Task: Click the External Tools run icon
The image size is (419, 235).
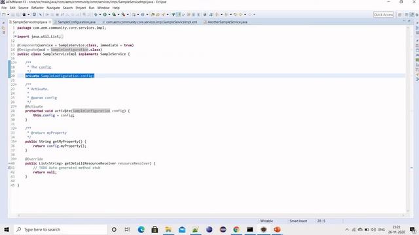Action: click(x=123, y=14)
